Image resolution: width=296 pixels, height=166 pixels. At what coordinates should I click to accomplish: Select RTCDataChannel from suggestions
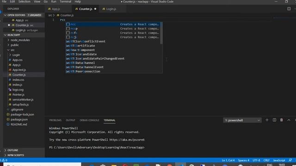coord(113,63)
